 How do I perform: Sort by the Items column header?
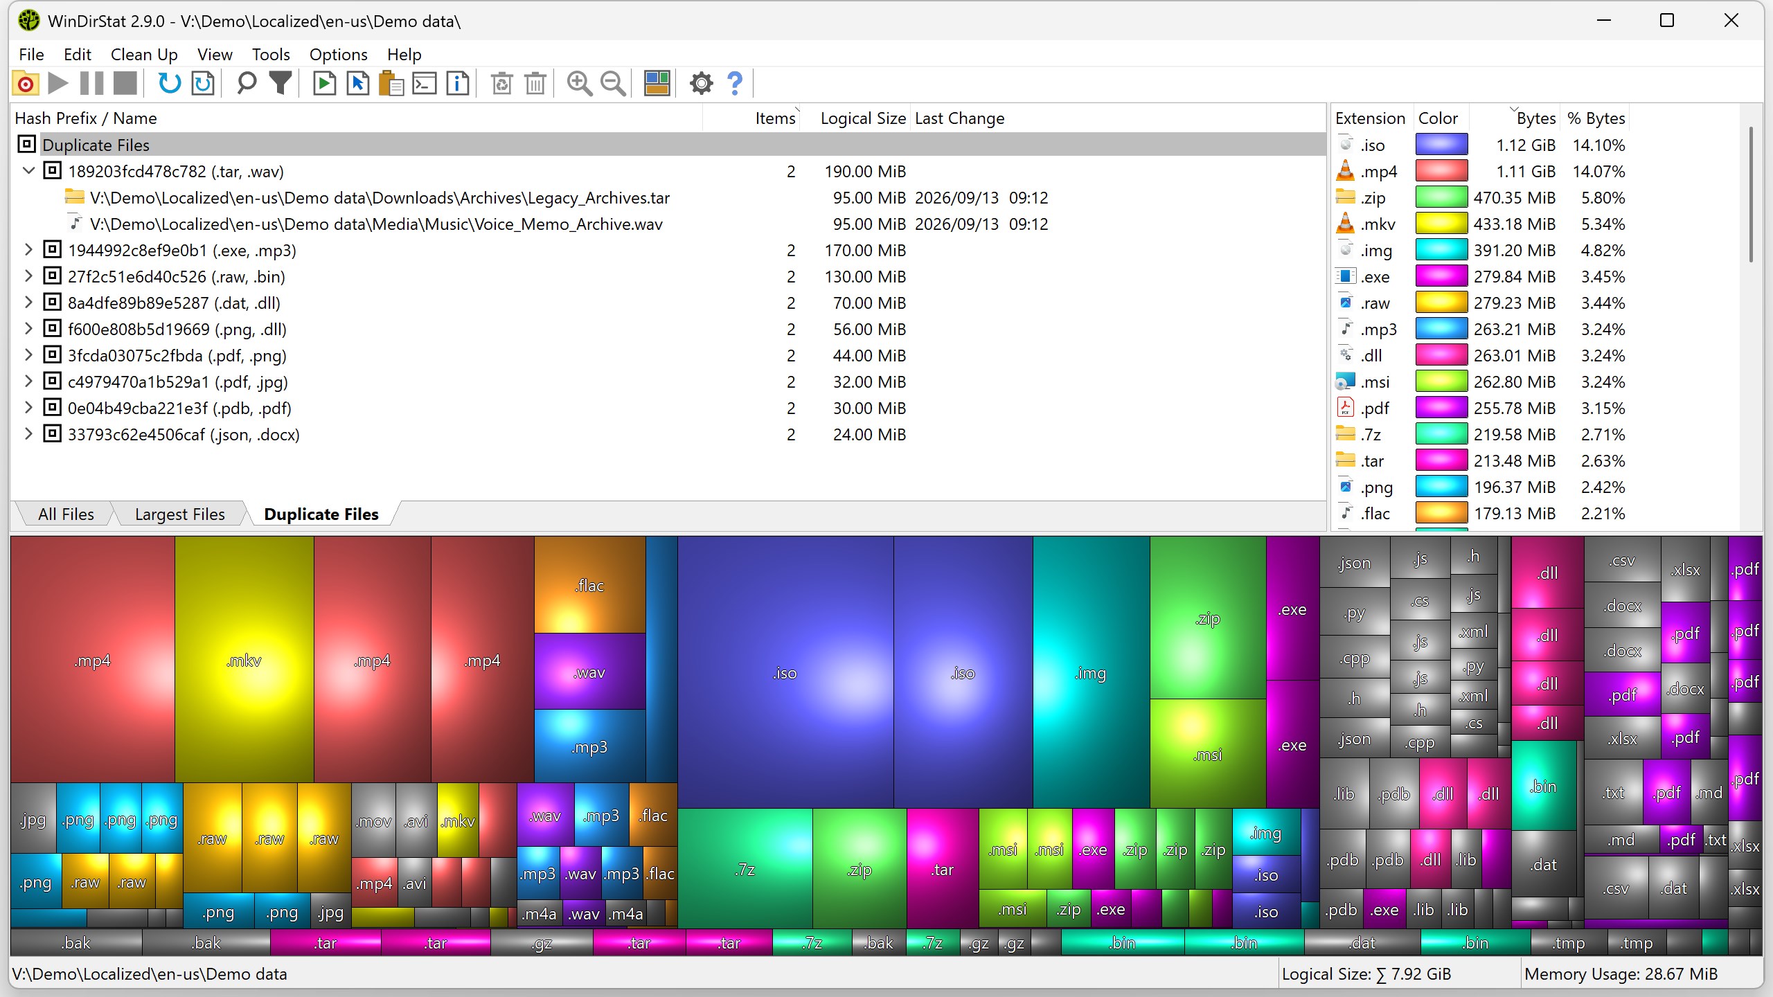point(751,118)
